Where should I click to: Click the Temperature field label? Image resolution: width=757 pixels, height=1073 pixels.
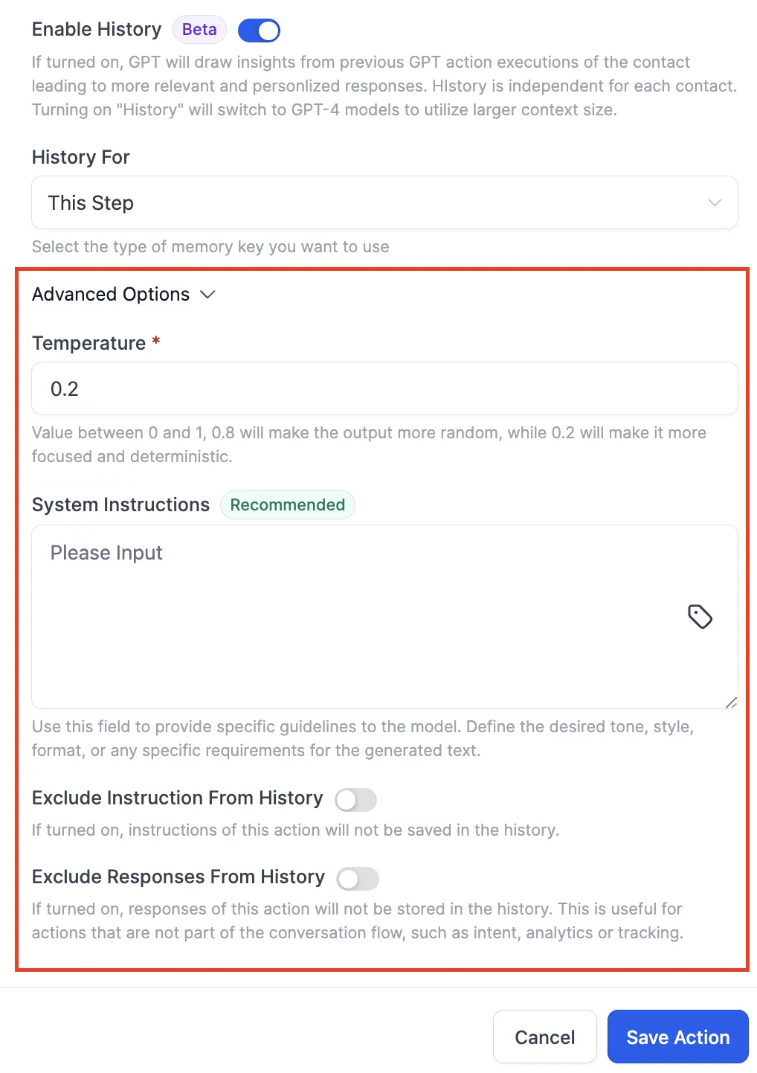pyautogui.click(x=88, y=343)
